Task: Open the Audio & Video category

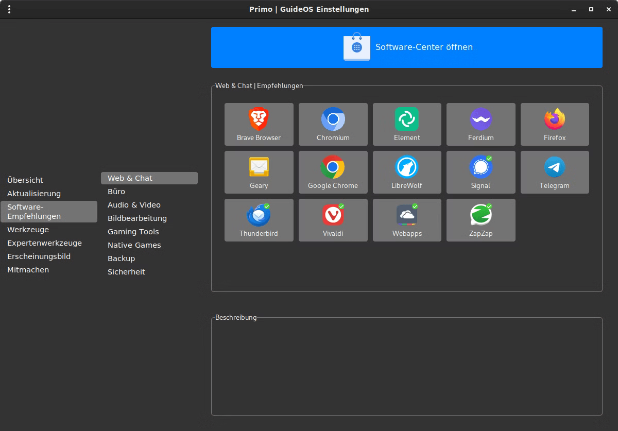Action: point(134,205)
